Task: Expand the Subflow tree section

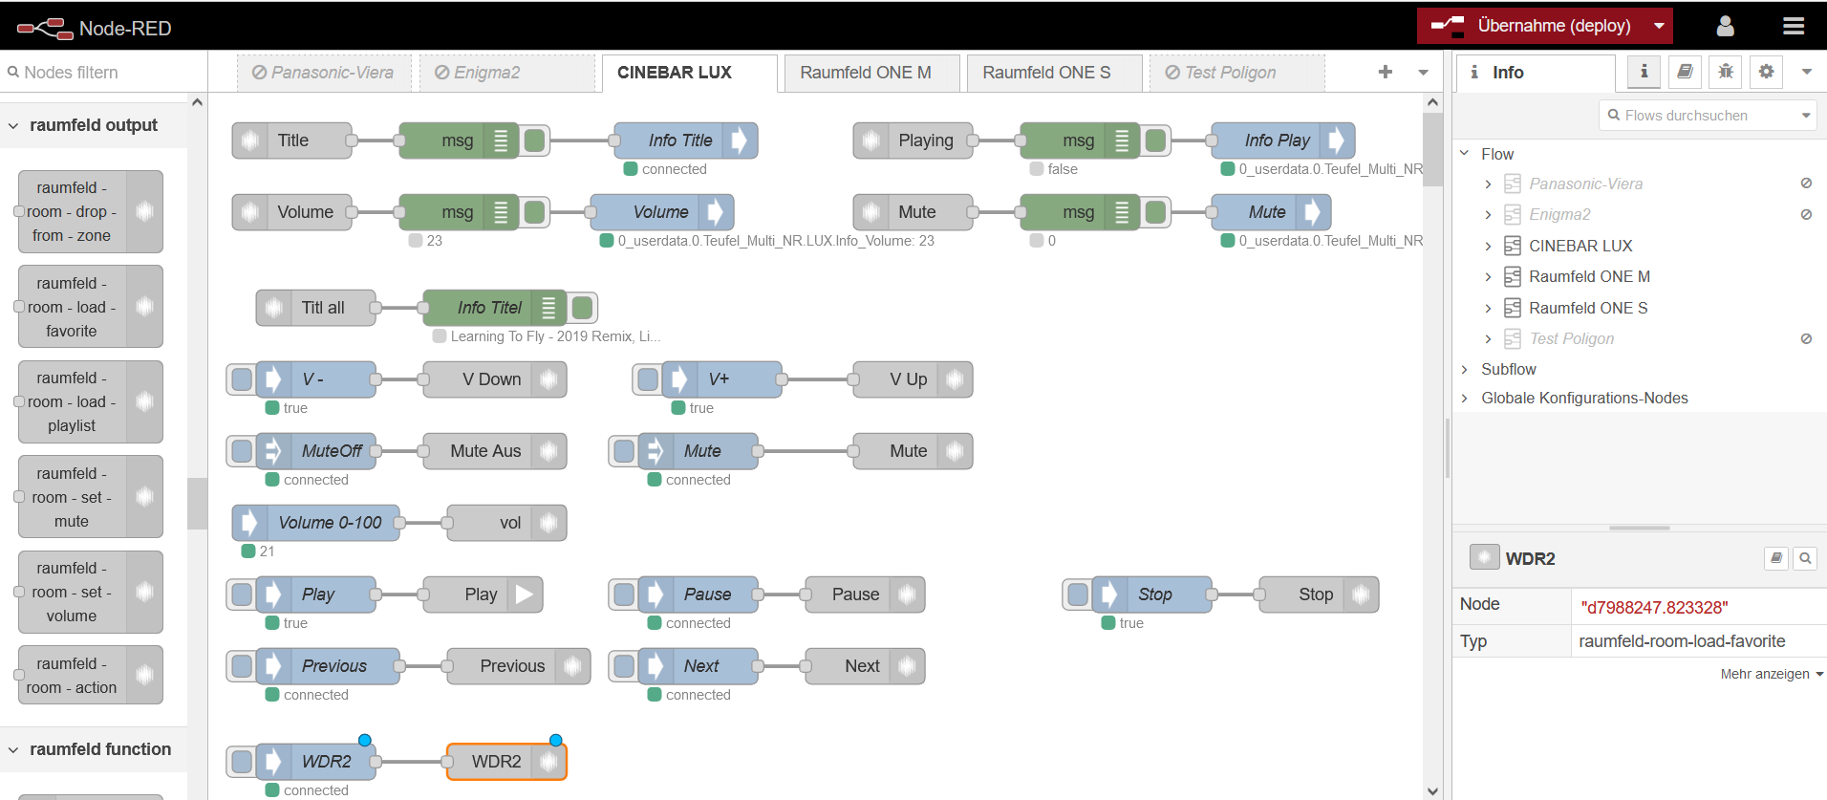Action: (x=1465, y=369)
